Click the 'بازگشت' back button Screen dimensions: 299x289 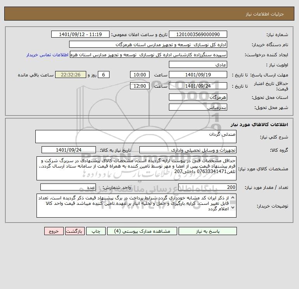click(75, 231)
